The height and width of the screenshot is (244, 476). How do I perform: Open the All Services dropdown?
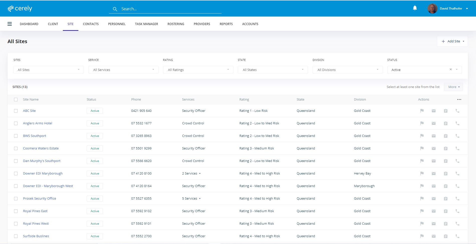point(123,70)
